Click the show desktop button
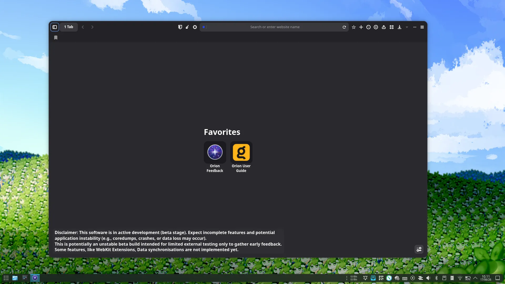Viewport: 505px width, 284px height. (498, 278)
